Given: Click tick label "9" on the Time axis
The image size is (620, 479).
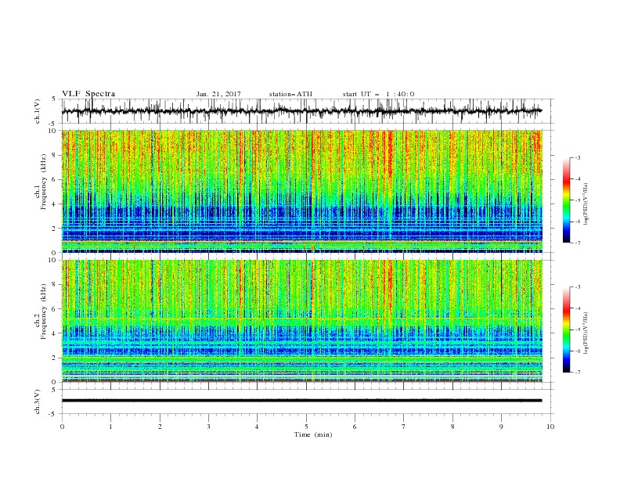Looking at the screenshot, I should 501,427.
